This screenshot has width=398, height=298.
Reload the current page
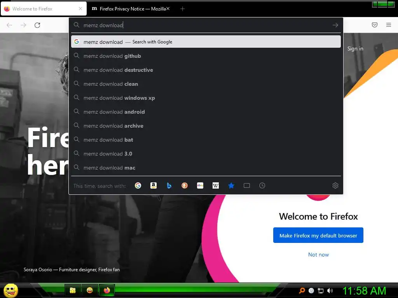[x=37, y=25]
